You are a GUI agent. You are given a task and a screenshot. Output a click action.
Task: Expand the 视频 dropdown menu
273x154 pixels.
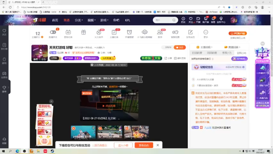pyautogui.click(x=91, y=20)
